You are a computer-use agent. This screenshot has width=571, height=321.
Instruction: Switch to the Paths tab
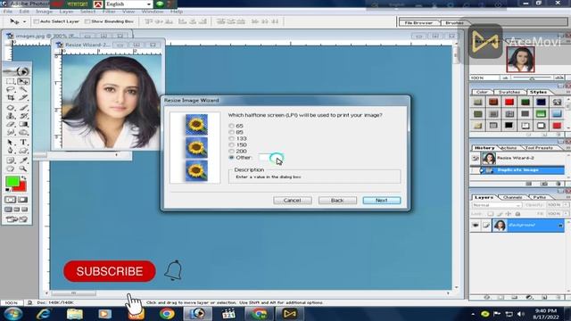pos(539,197)
